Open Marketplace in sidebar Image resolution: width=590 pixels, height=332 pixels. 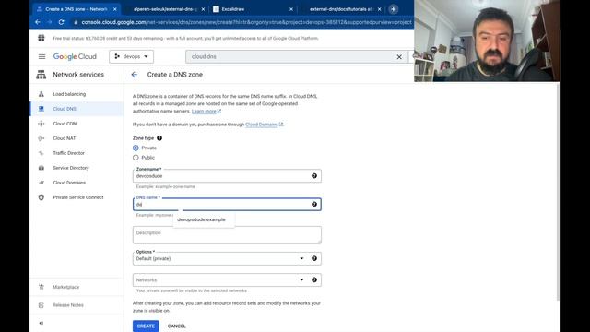click(65, 287)
